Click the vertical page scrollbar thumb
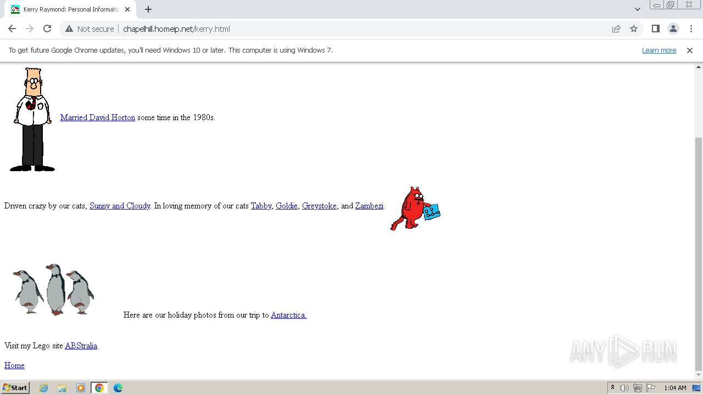 (x=699, y=254)
